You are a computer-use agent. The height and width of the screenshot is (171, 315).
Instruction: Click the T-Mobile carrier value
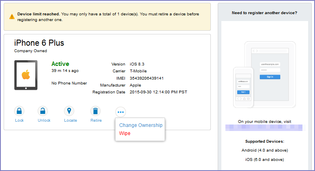click(x=138, y=71)
